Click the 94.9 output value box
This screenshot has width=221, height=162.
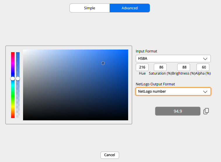tap(178, 111)
